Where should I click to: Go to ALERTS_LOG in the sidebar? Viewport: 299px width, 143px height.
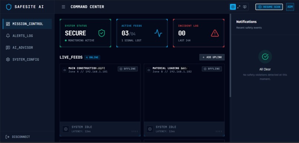click(x=27, y=36)
